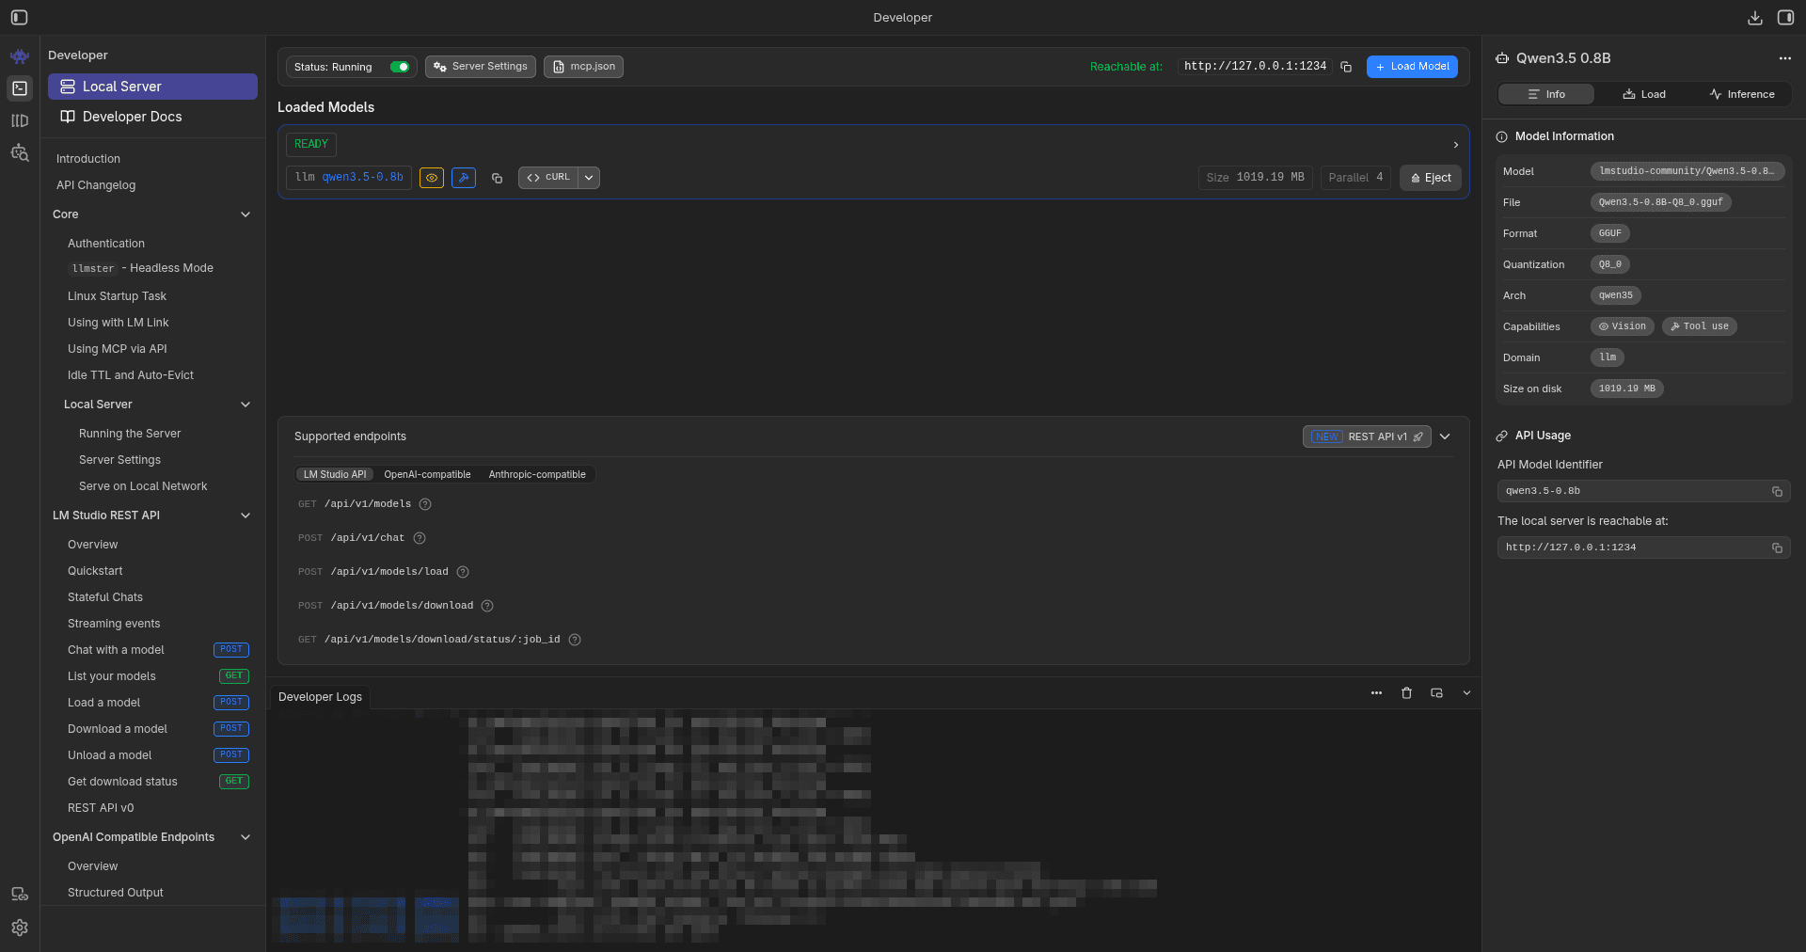Viewport: 1806px width, 952px height.
Task: Switch to the Info tab
Action: coord(1546,94)
